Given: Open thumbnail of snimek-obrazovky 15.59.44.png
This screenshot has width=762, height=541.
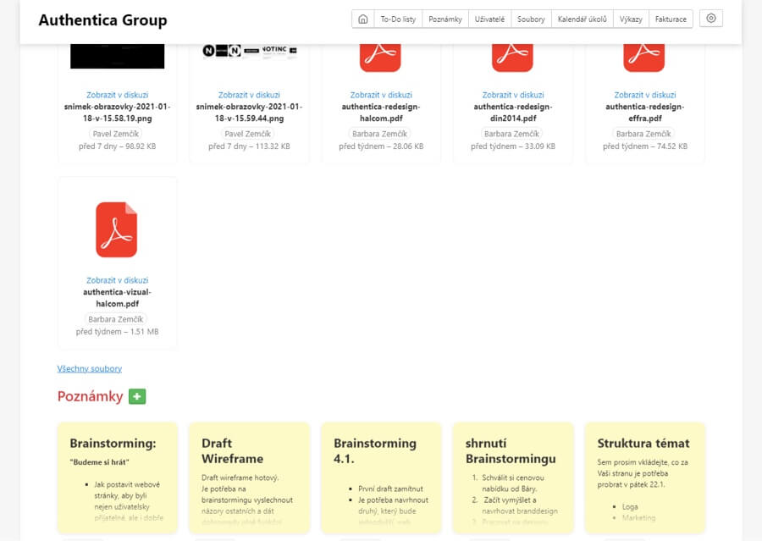Looking at the screenshot, I should click(250, 51).
